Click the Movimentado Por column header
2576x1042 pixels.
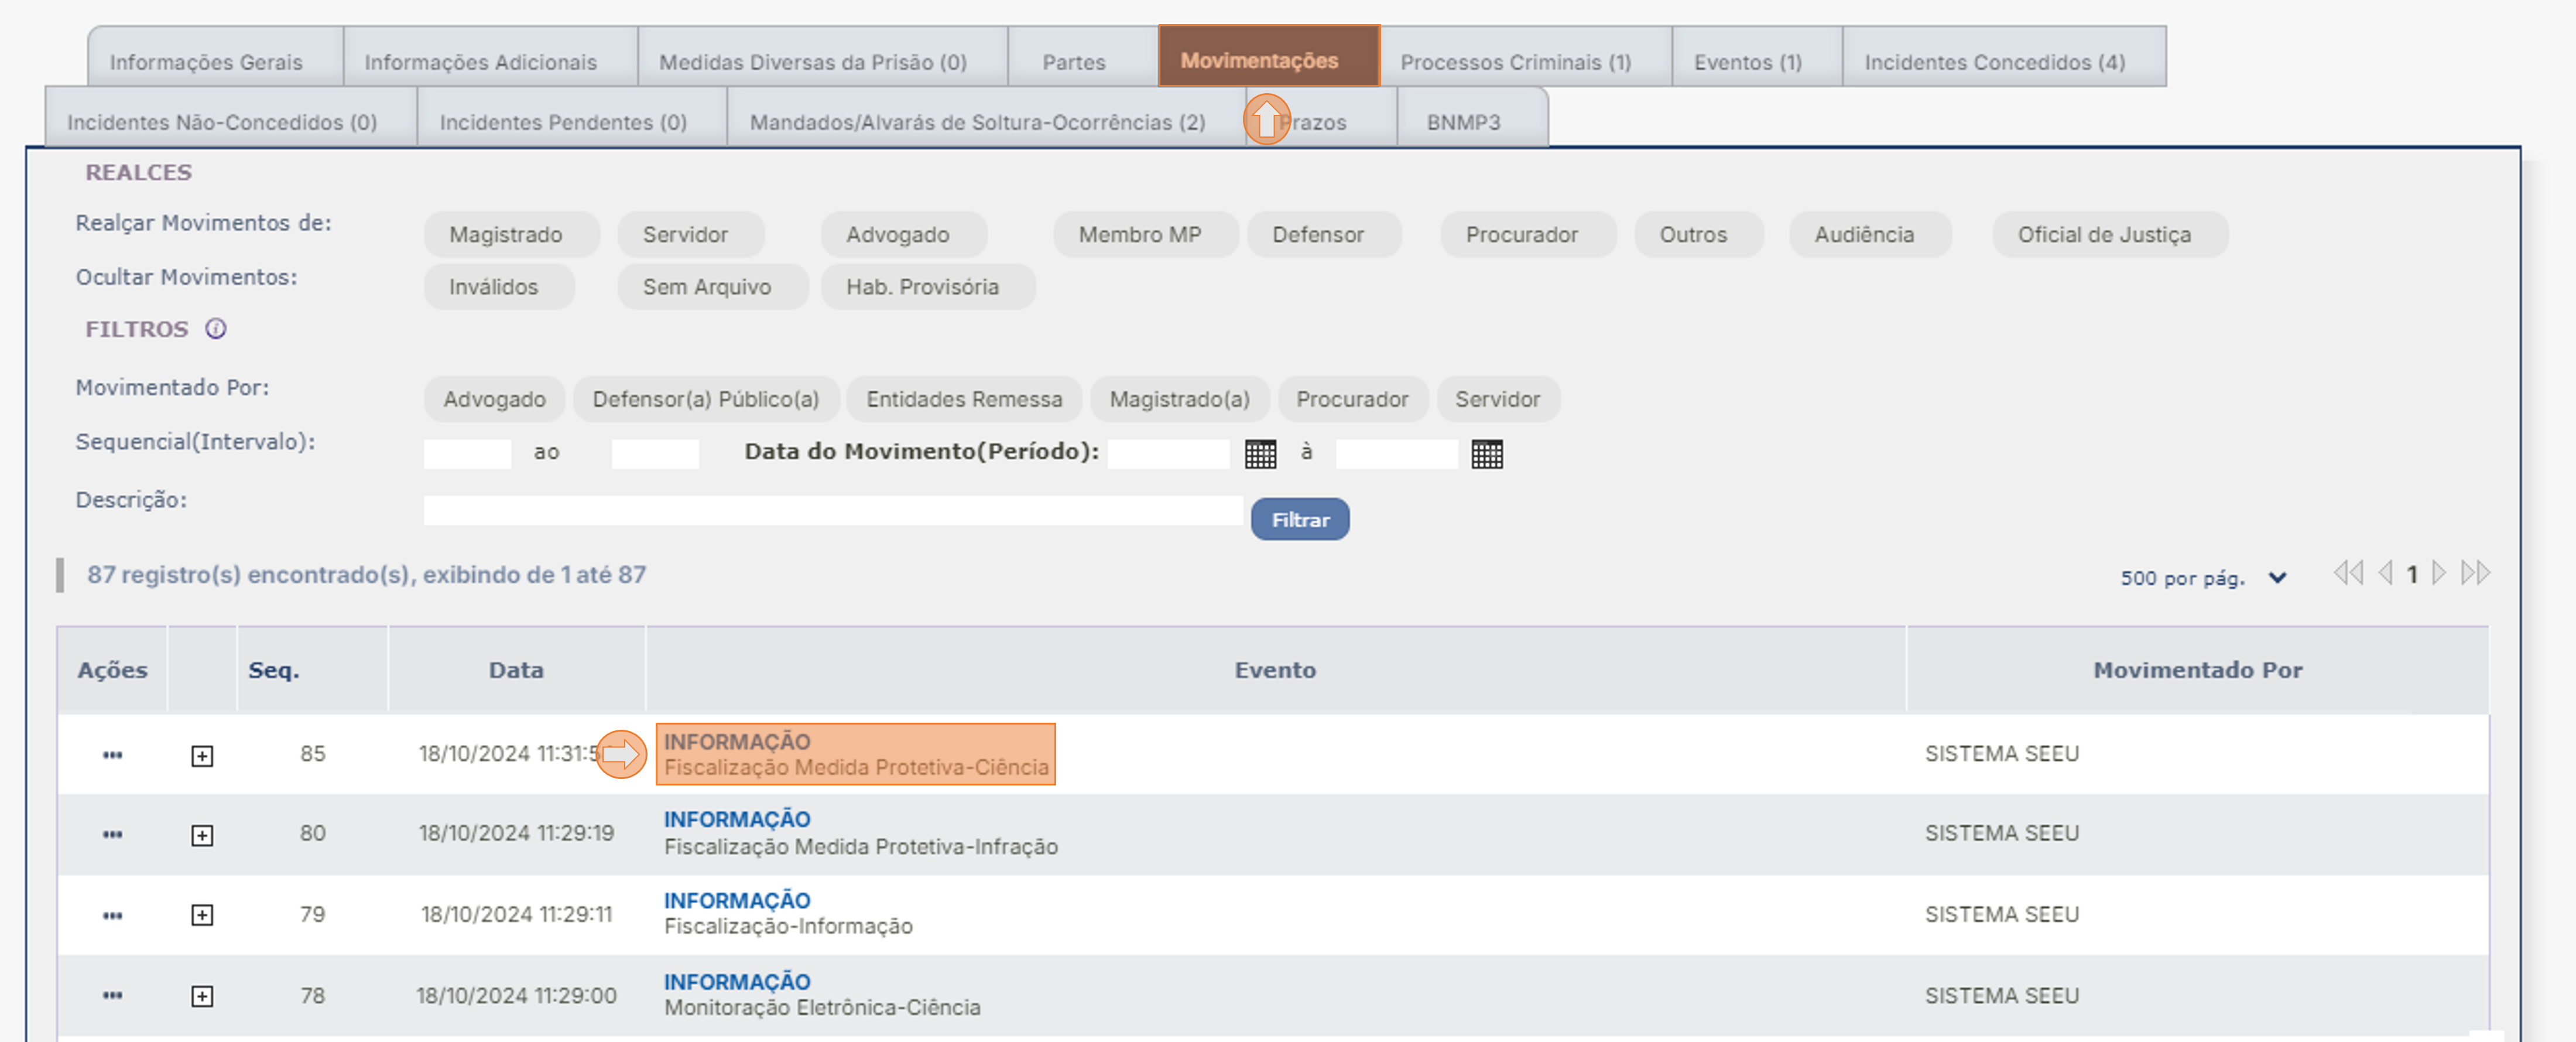(2198, 670)
